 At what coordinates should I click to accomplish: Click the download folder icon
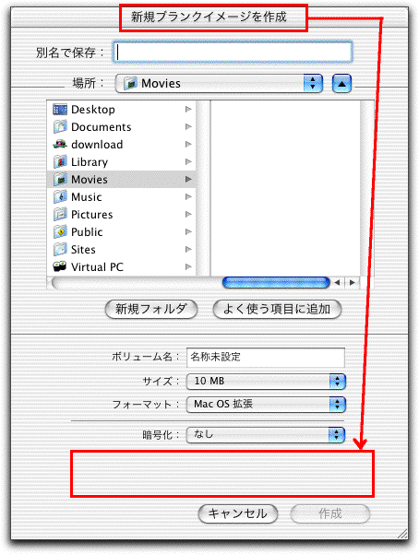tap(60, 144)
